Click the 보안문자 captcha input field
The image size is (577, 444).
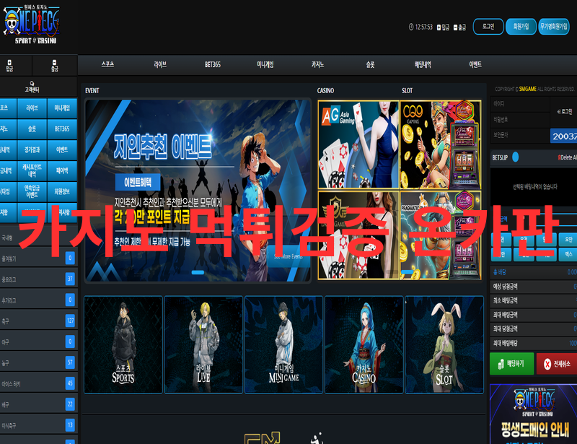pyautogui.click(x=520, y=135)
